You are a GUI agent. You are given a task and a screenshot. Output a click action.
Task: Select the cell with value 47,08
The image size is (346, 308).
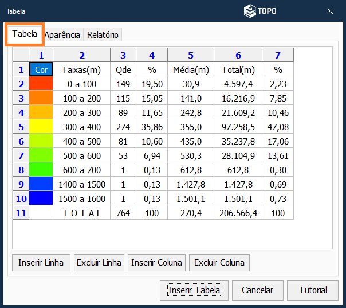click(x=278, y=126)
